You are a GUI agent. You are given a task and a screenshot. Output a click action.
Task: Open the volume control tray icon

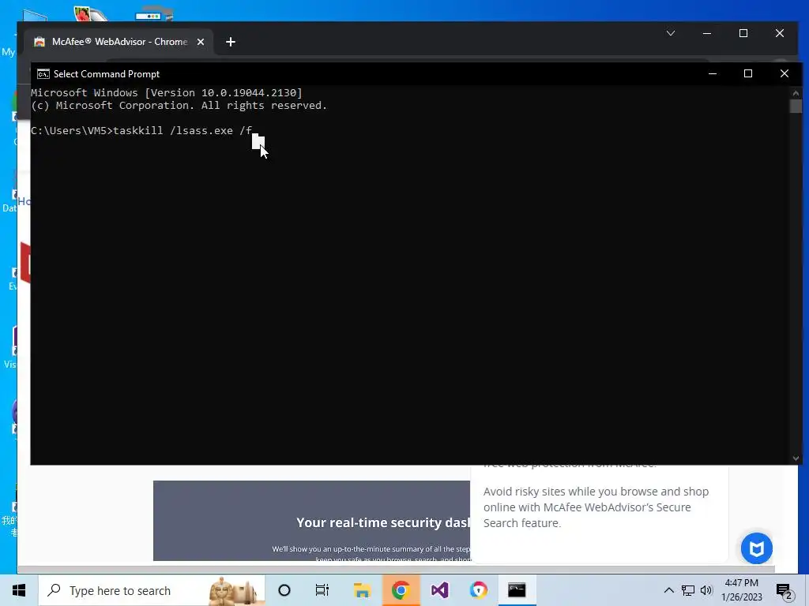(x=706, y=590)
